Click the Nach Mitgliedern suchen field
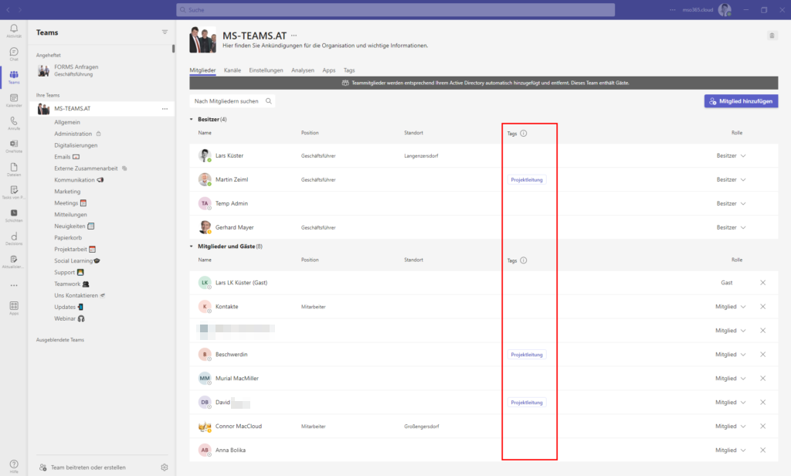Screen dimensions: 791x476 click(233, 101)
